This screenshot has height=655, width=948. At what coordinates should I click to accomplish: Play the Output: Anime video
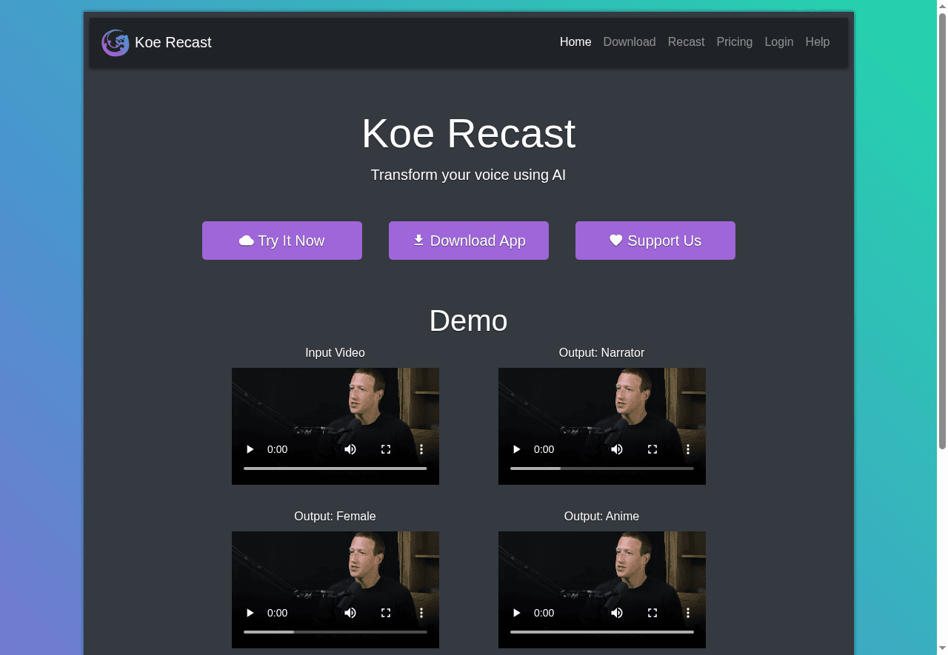coord(516,613)
